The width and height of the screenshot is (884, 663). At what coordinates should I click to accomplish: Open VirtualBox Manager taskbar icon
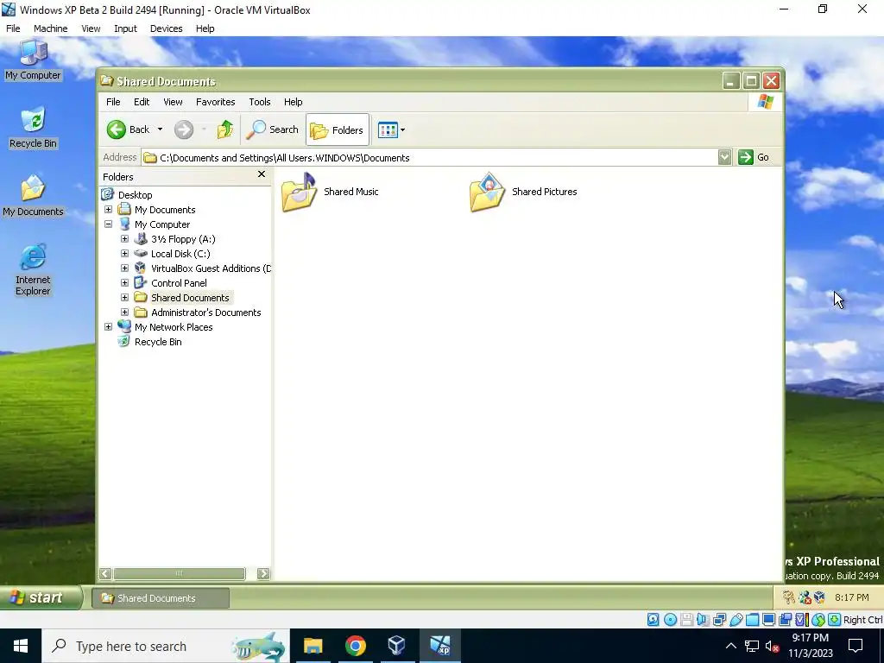tap(397, 646)
